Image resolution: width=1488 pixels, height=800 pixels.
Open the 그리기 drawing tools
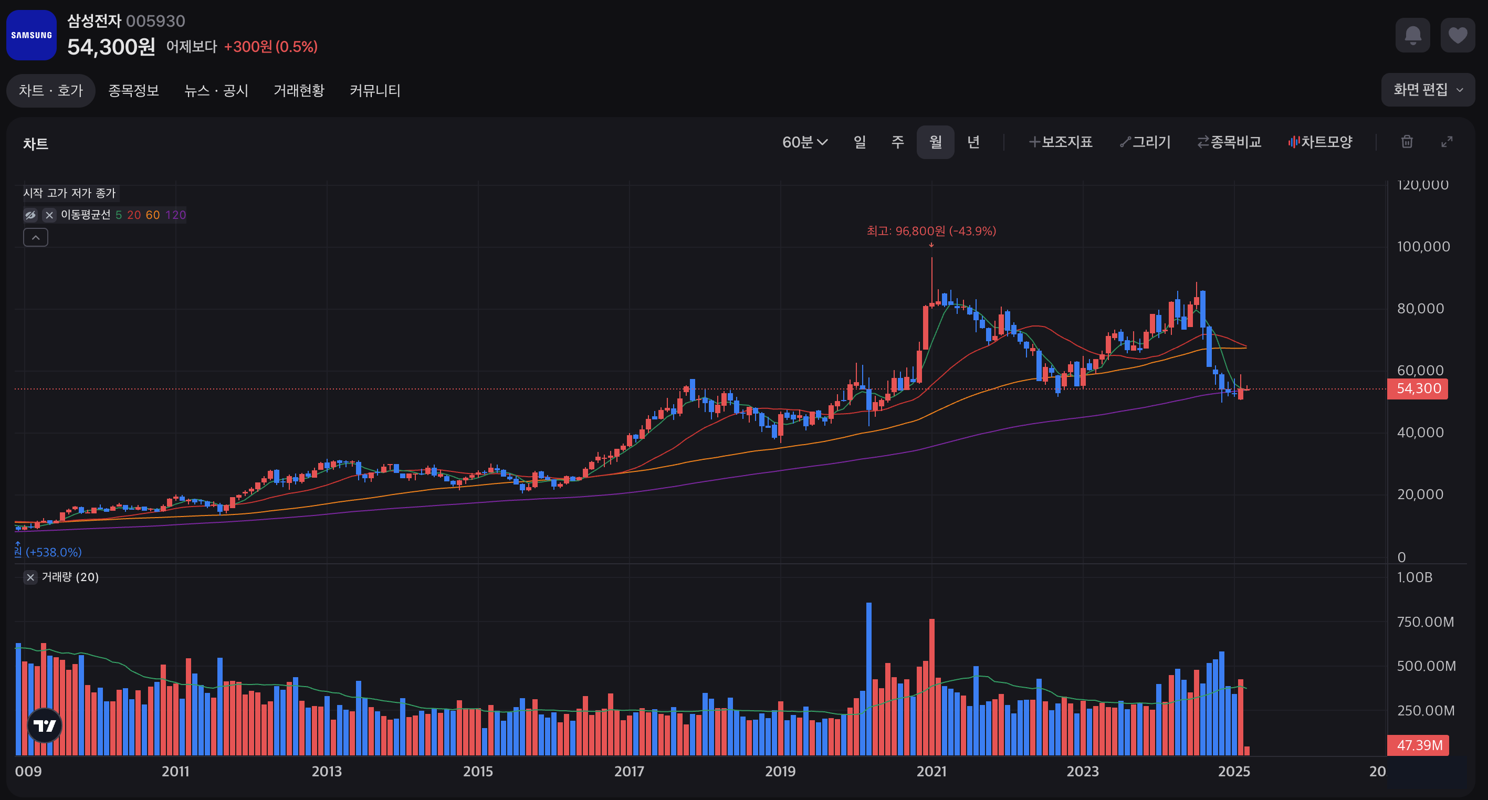tap(1145, 142)
